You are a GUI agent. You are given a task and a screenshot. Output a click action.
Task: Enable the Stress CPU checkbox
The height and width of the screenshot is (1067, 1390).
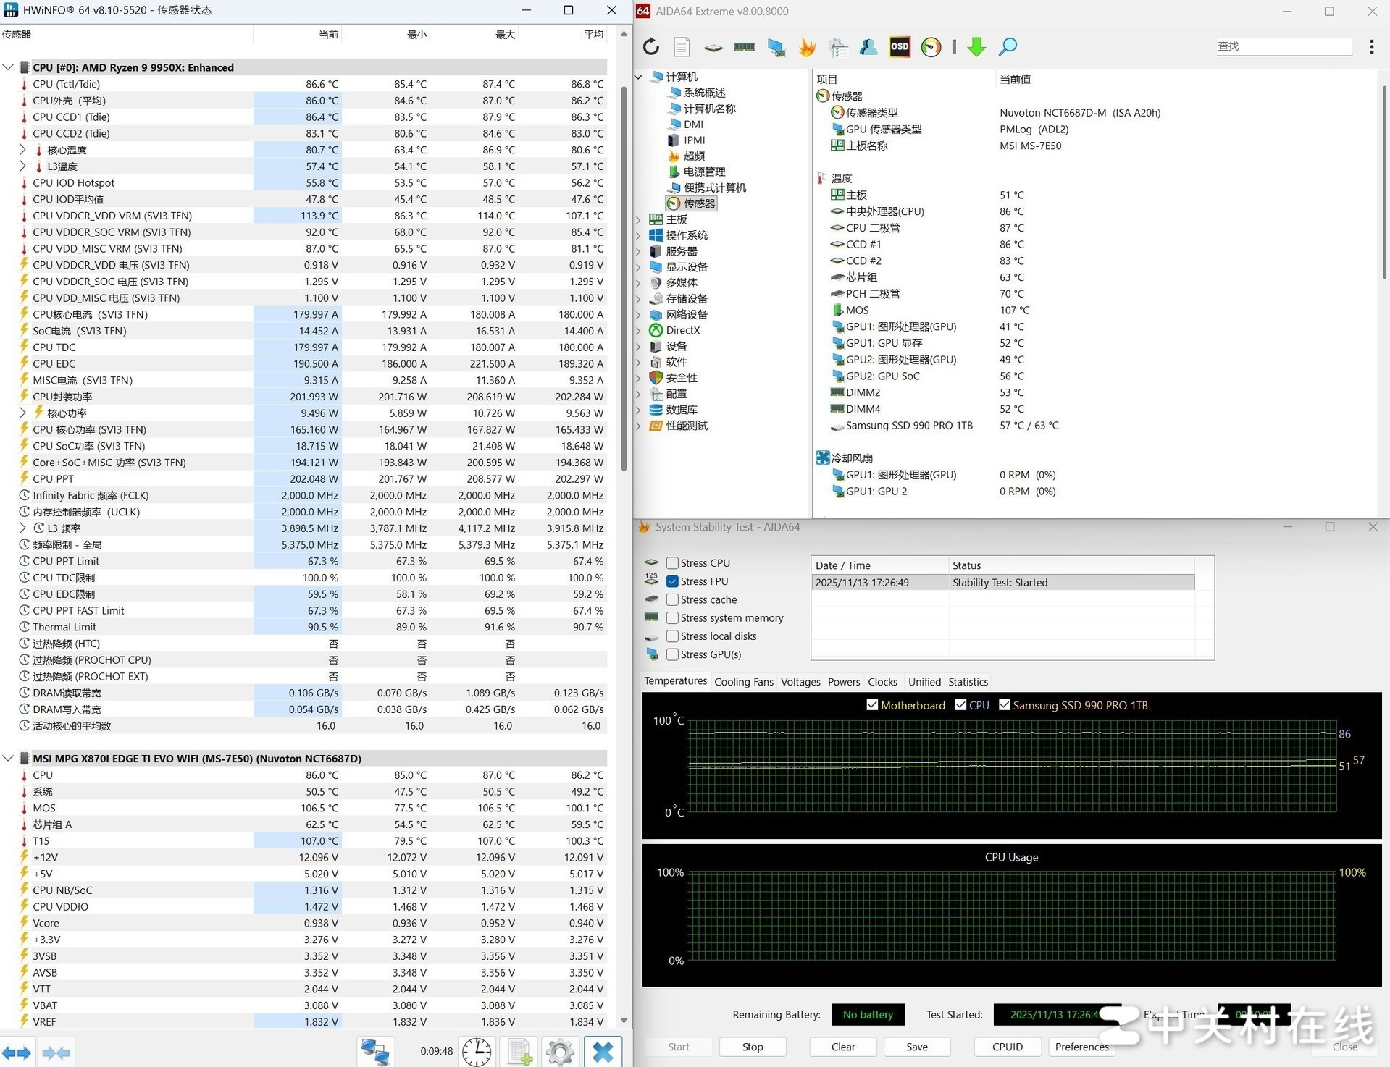(672, 562)
